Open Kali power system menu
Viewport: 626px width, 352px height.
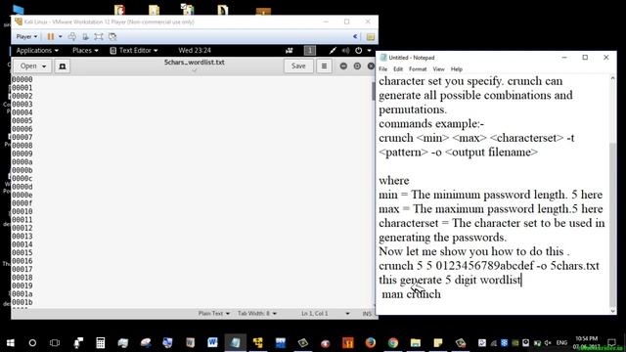click(x=359, y=50)
